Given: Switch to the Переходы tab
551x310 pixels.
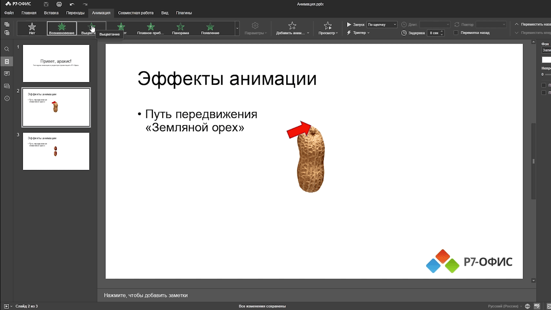Looking at the screenshot, I should pyautogui.click(x=75, y=13).
